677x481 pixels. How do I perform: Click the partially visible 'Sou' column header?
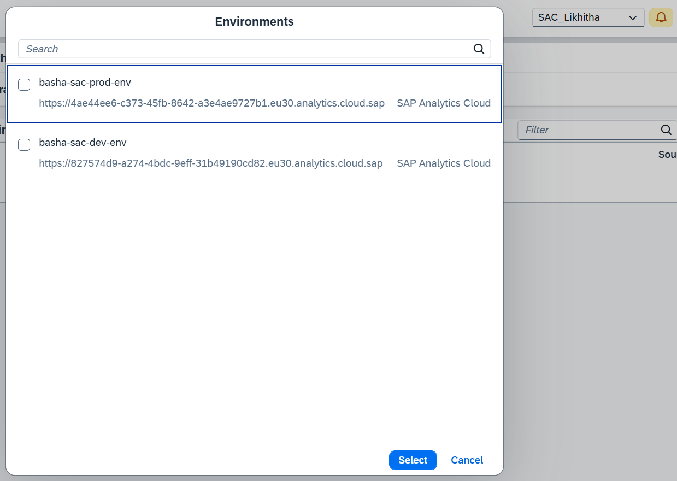[667, 155]
